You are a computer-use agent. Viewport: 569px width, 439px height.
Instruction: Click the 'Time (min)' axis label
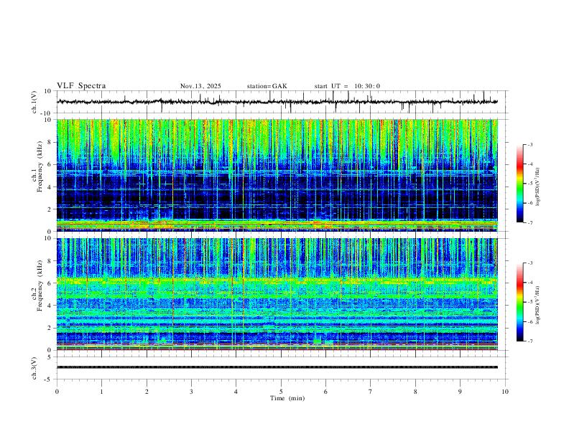coord(287,398)
